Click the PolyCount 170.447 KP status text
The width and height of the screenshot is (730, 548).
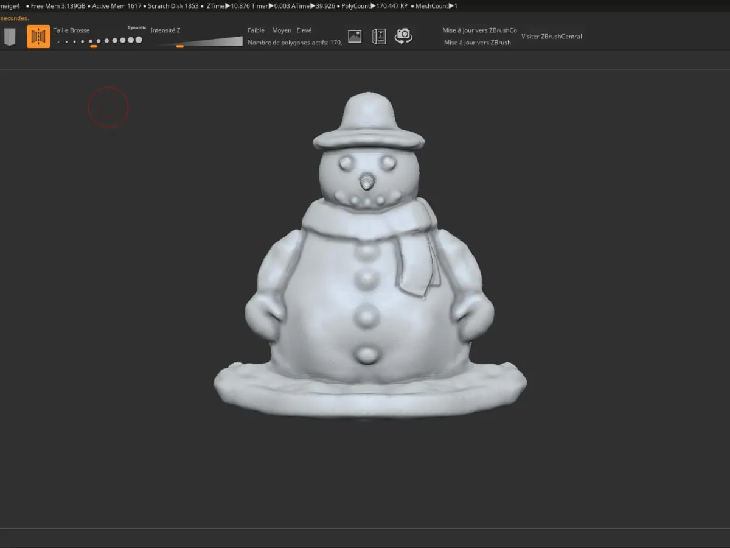pos(374,5)
